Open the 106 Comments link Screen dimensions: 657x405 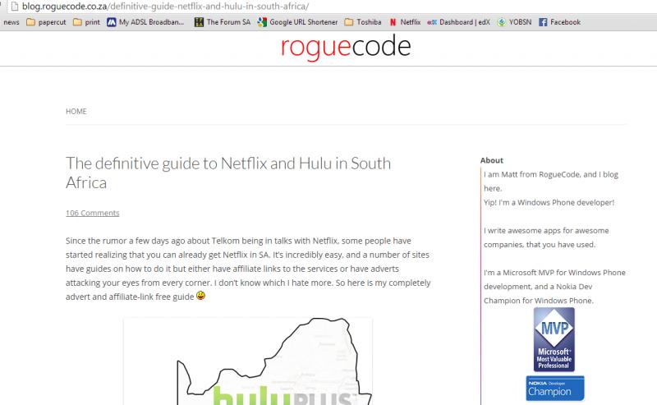coord(93,213)
